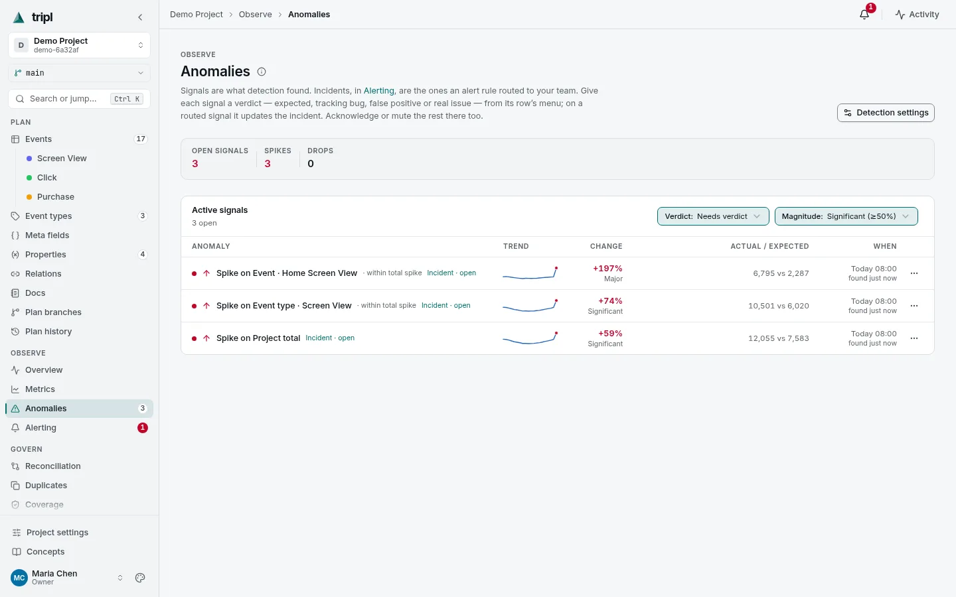The height and width of the screenshot is (597, 956).
Task: Open the Magnitude: Significant filter
Action: tap(846, 216)
